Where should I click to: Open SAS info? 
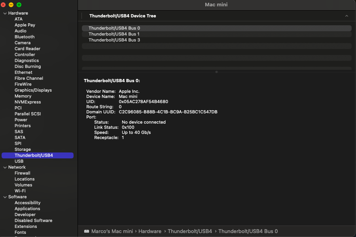pyautogui.click(x=19, y=132)
